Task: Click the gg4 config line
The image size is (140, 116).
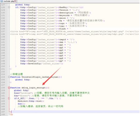Action: pos(45,53)
